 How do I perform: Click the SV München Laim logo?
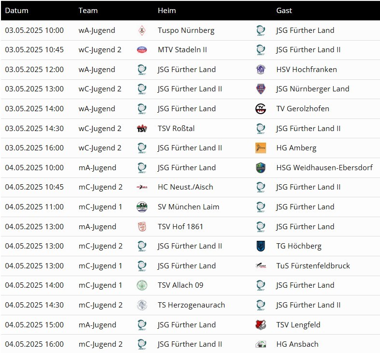click(x=142, y=207)
